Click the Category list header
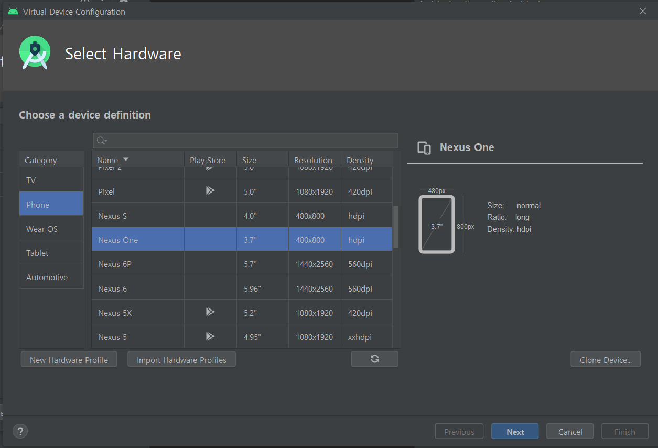This screenshot has width=658, height=448. [51, 160]
